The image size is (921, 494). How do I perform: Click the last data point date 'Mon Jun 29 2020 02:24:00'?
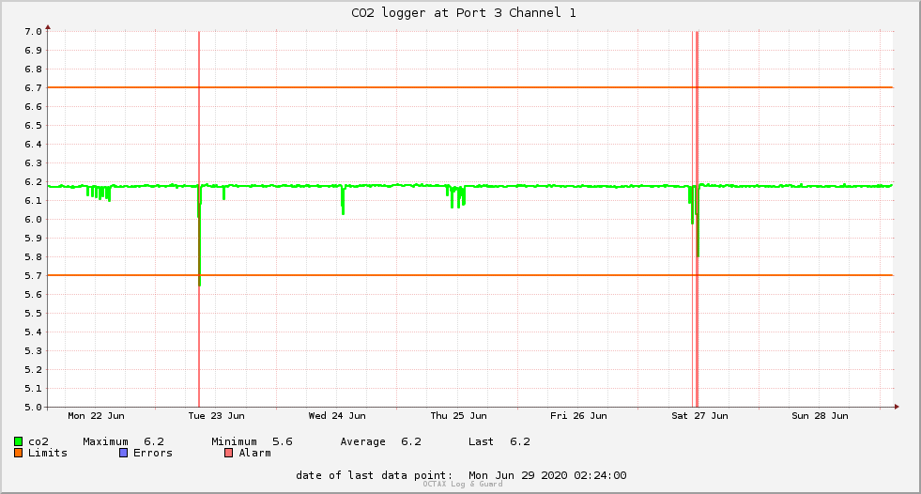547,475
